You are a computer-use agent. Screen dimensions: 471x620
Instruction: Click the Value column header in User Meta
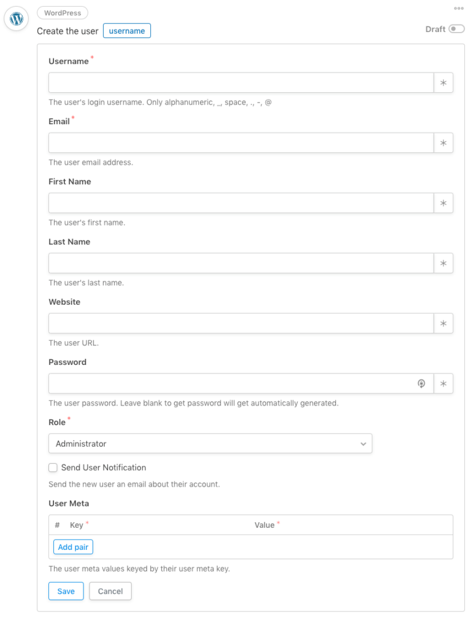pyautogui.click(x=265, y=525)
